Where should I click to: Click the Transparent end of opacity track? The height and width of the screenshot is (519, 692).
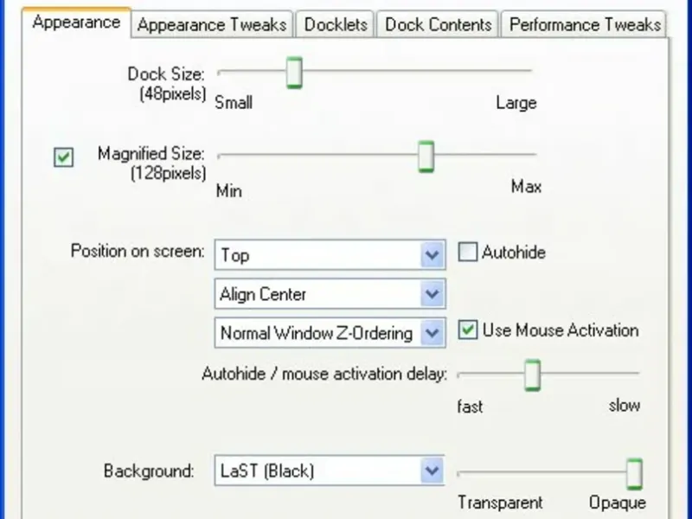pos(461,473)
